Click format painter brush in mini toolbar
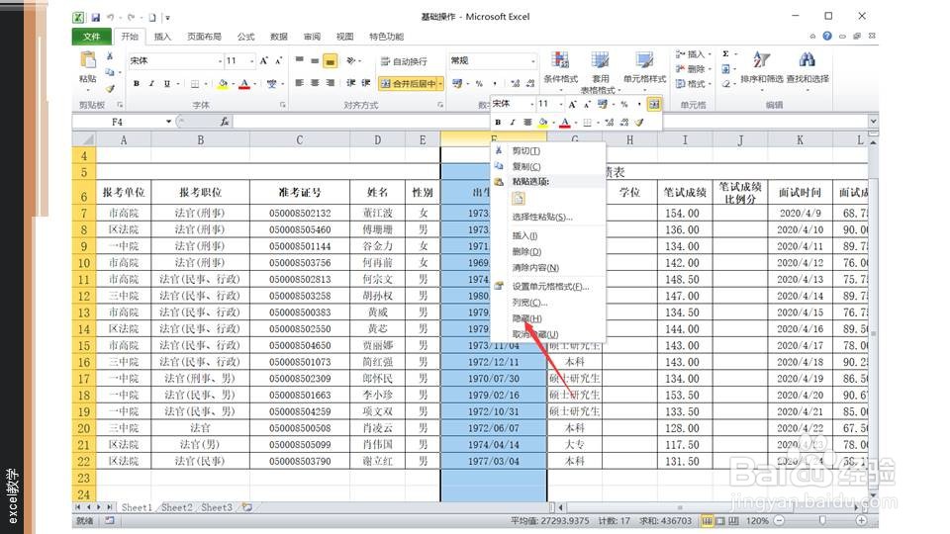 click(x=638, y=123)
